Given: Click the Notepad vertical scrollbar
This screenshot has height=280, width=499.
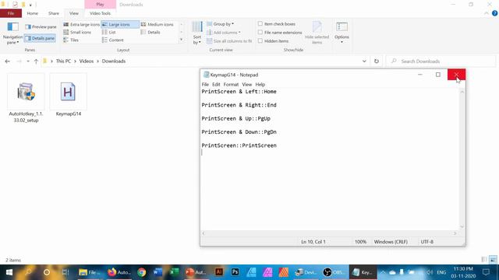Looking at the screenshot, I should 462,159.
